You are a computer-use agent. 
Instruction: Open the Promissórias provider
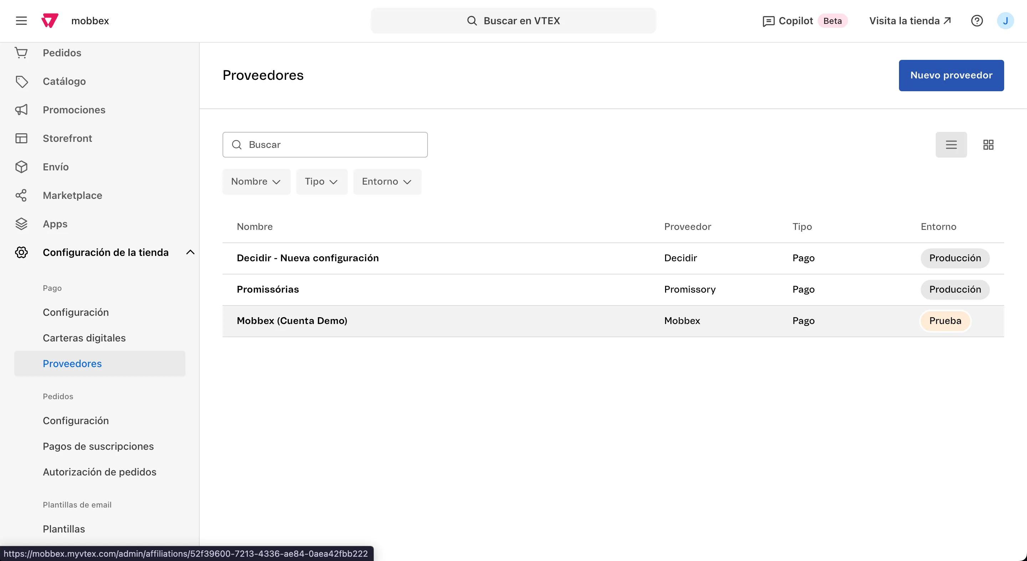coord(268,289)
